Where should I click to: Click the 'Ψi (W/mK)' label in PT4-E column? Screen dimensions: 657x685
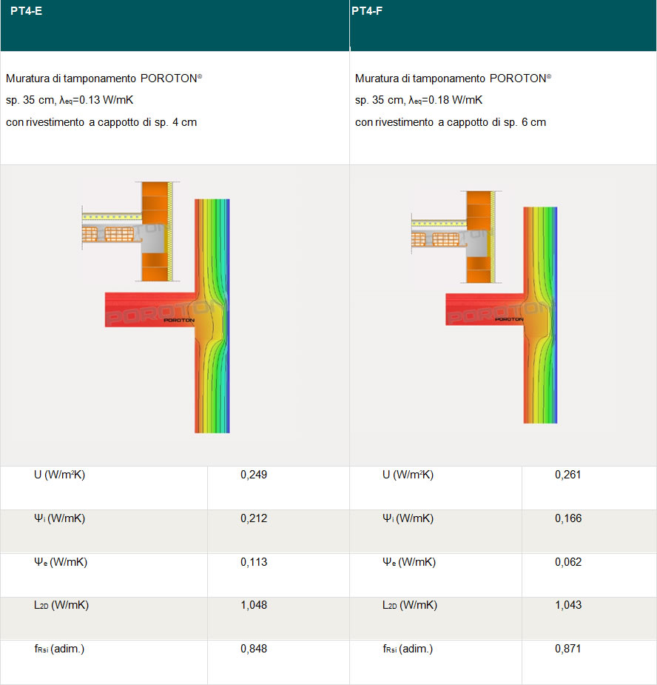coord(59,518)
